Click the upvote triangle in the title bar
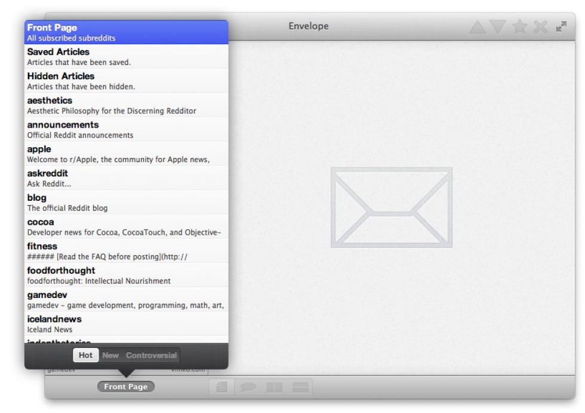585x413 pixels. click(x=479, y=27)
